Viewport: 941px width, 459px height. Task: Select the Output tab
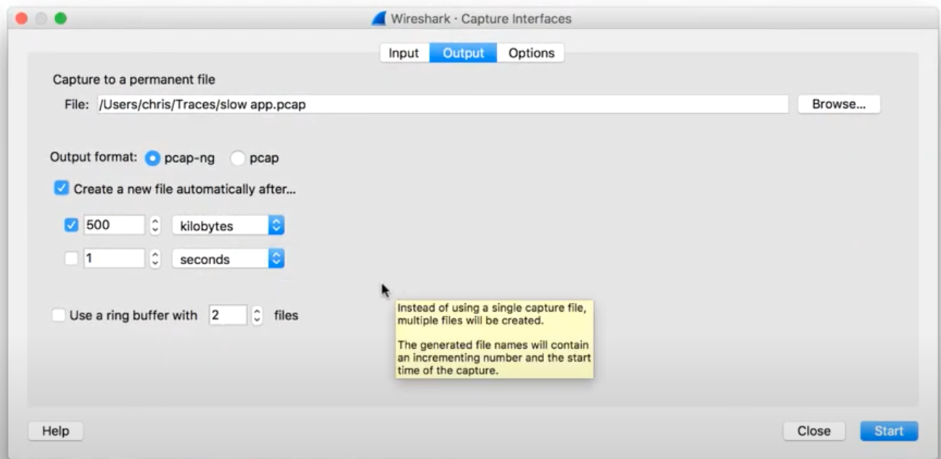click(x=464, y=53)
